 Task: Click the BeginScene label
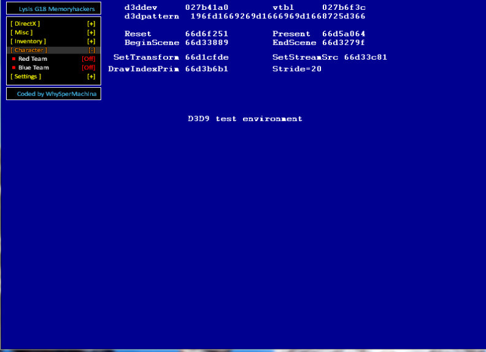[152, 42]
